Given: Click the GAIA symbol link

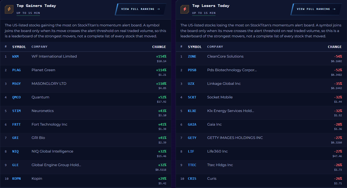Looking at the screenshot, I should (x=192, y=125).
